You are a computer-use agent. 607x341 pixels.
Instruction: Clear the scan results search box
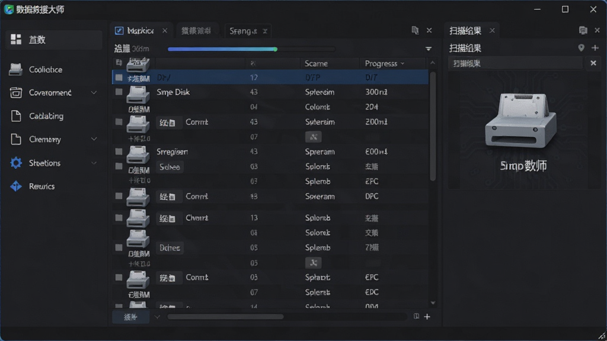pos(593,63)
